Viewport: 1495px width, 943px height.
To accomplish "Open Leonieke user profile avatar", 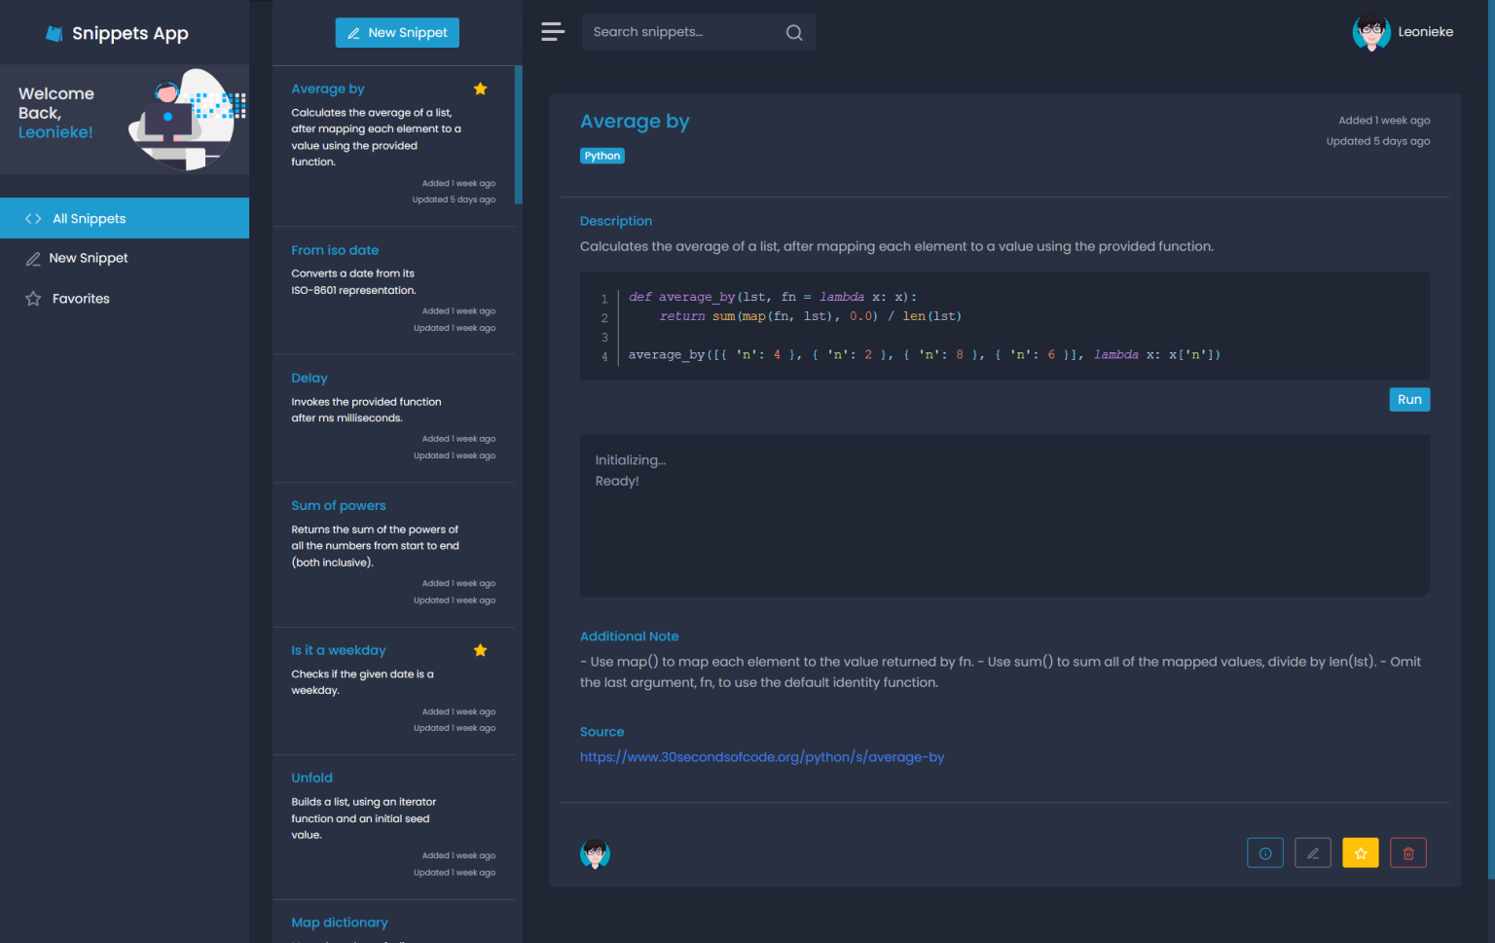I will point(1371,32).
